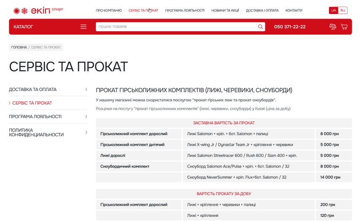Go to Головна breadcrumb
361x221 pixels.
19,47
